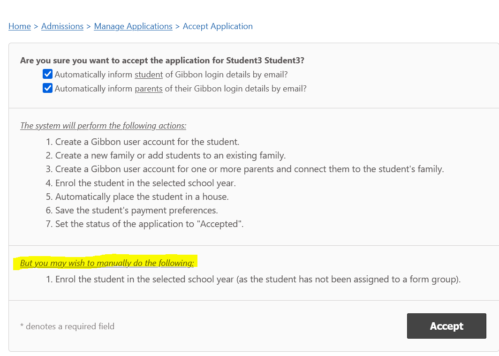Select list item about creating student user account
The width and height of the screenshot is (499, 356).
point(147,142)
